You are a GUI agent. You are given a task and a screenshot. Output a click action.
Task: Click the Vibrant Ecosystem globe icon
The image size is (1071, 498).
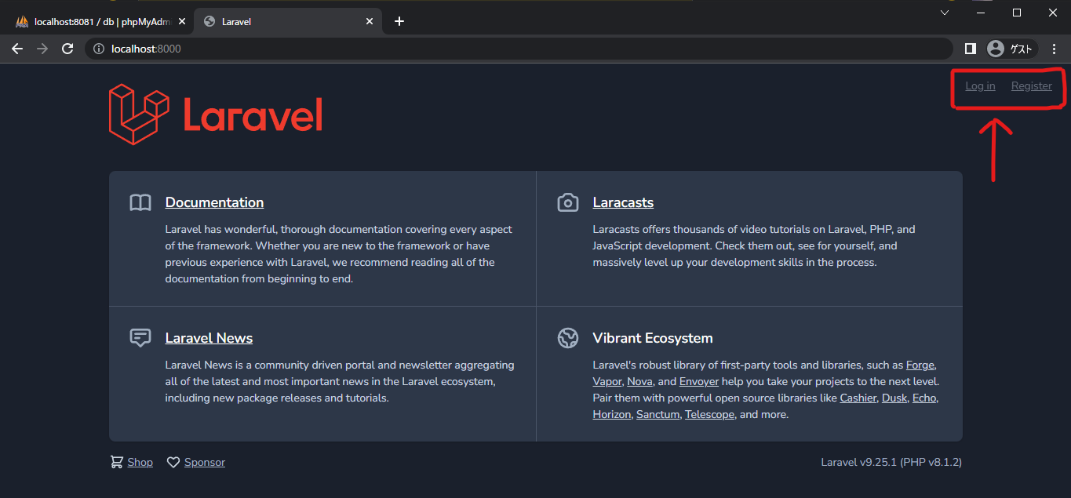pyautogui.click(x=568, y=338)
